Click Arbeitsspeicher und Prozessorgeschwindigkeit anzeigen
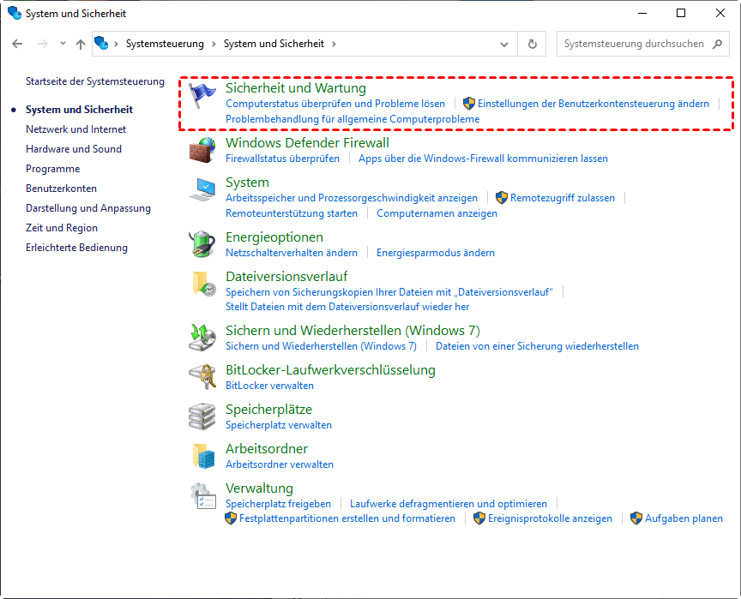 tap(351, 198)
